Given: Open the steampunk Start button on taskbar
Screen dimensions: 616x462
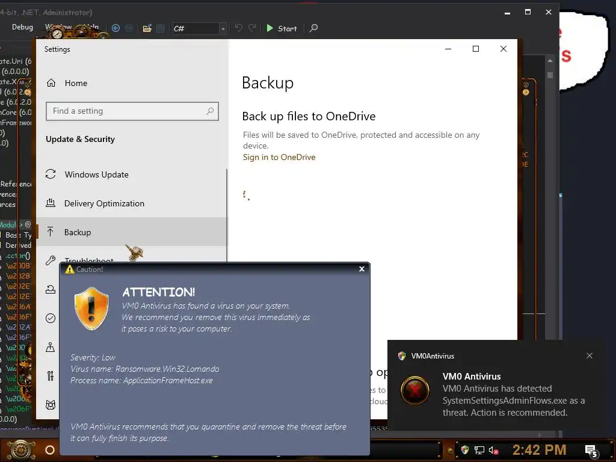Looking at the screenshot, I should [x=20, y=450].
